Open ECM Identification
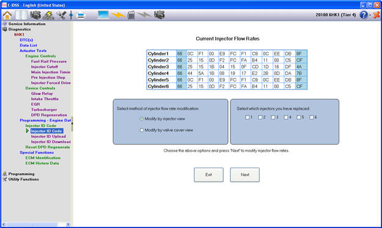The height and width of the screenshot is (228, 382). [43, 157]
